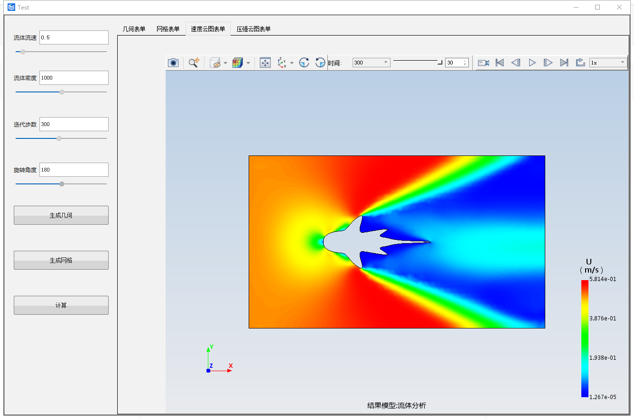634x419 pixels.
Task: Open the playback speed 1x dropdown
Action: [608, 63]
